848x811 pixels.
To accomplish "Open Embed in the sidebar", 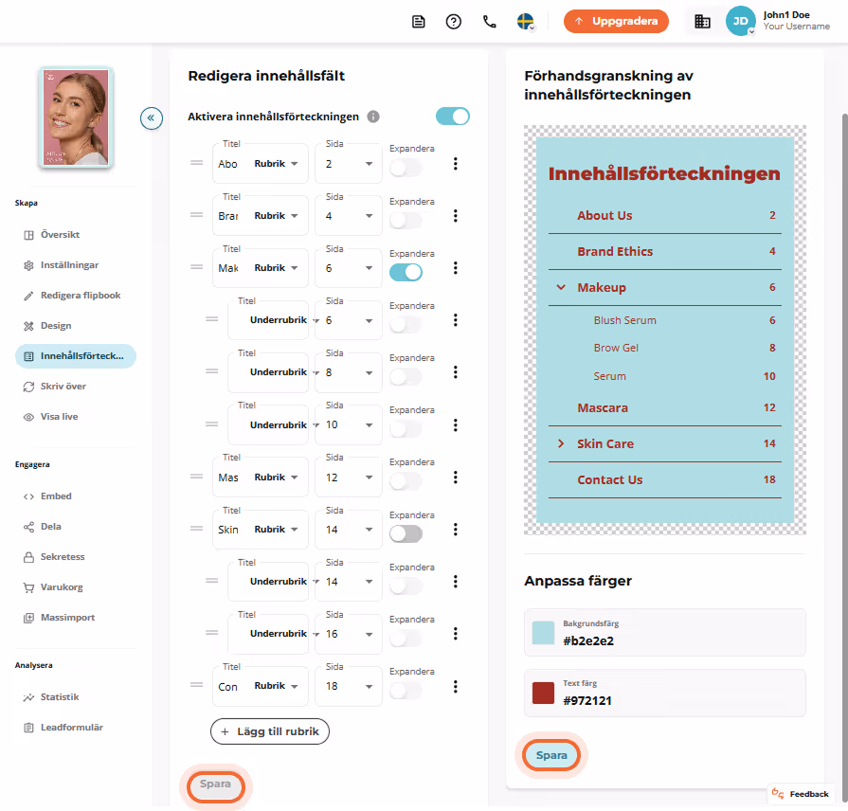I will click(x=56, y=496).
